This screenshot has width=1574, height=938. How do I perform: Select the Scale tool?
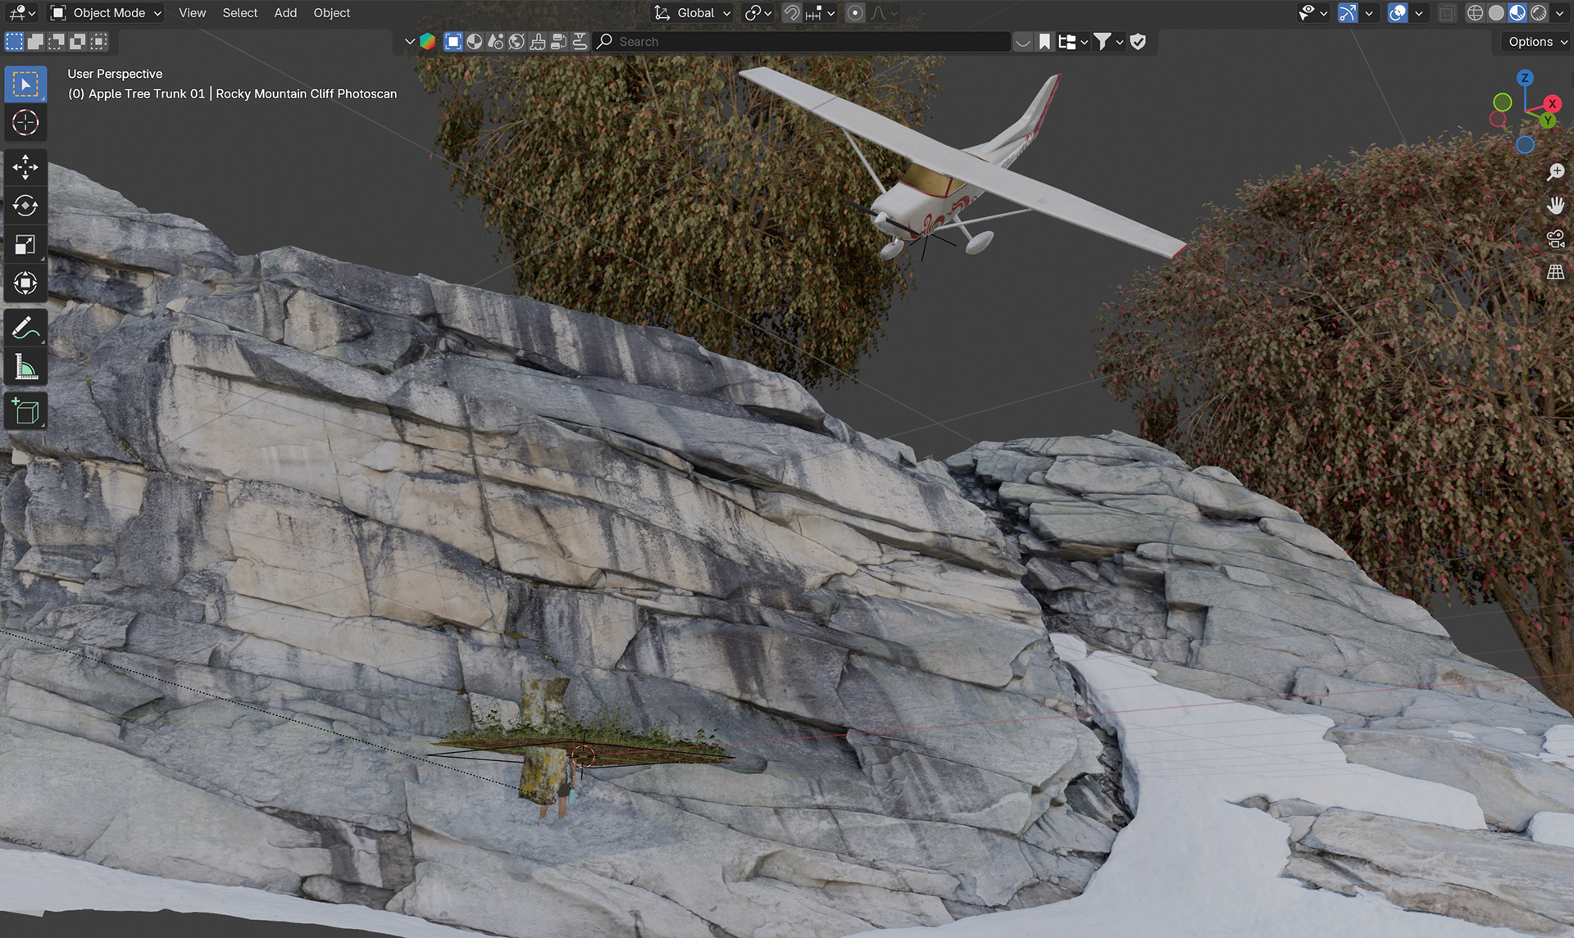pyautogui.click(x=25, y=244)
